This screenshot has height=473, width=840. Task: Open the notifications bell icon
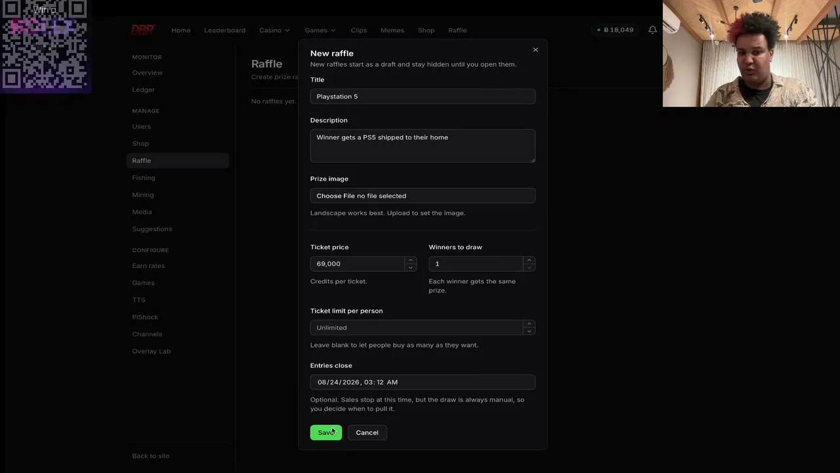point(652,30)
